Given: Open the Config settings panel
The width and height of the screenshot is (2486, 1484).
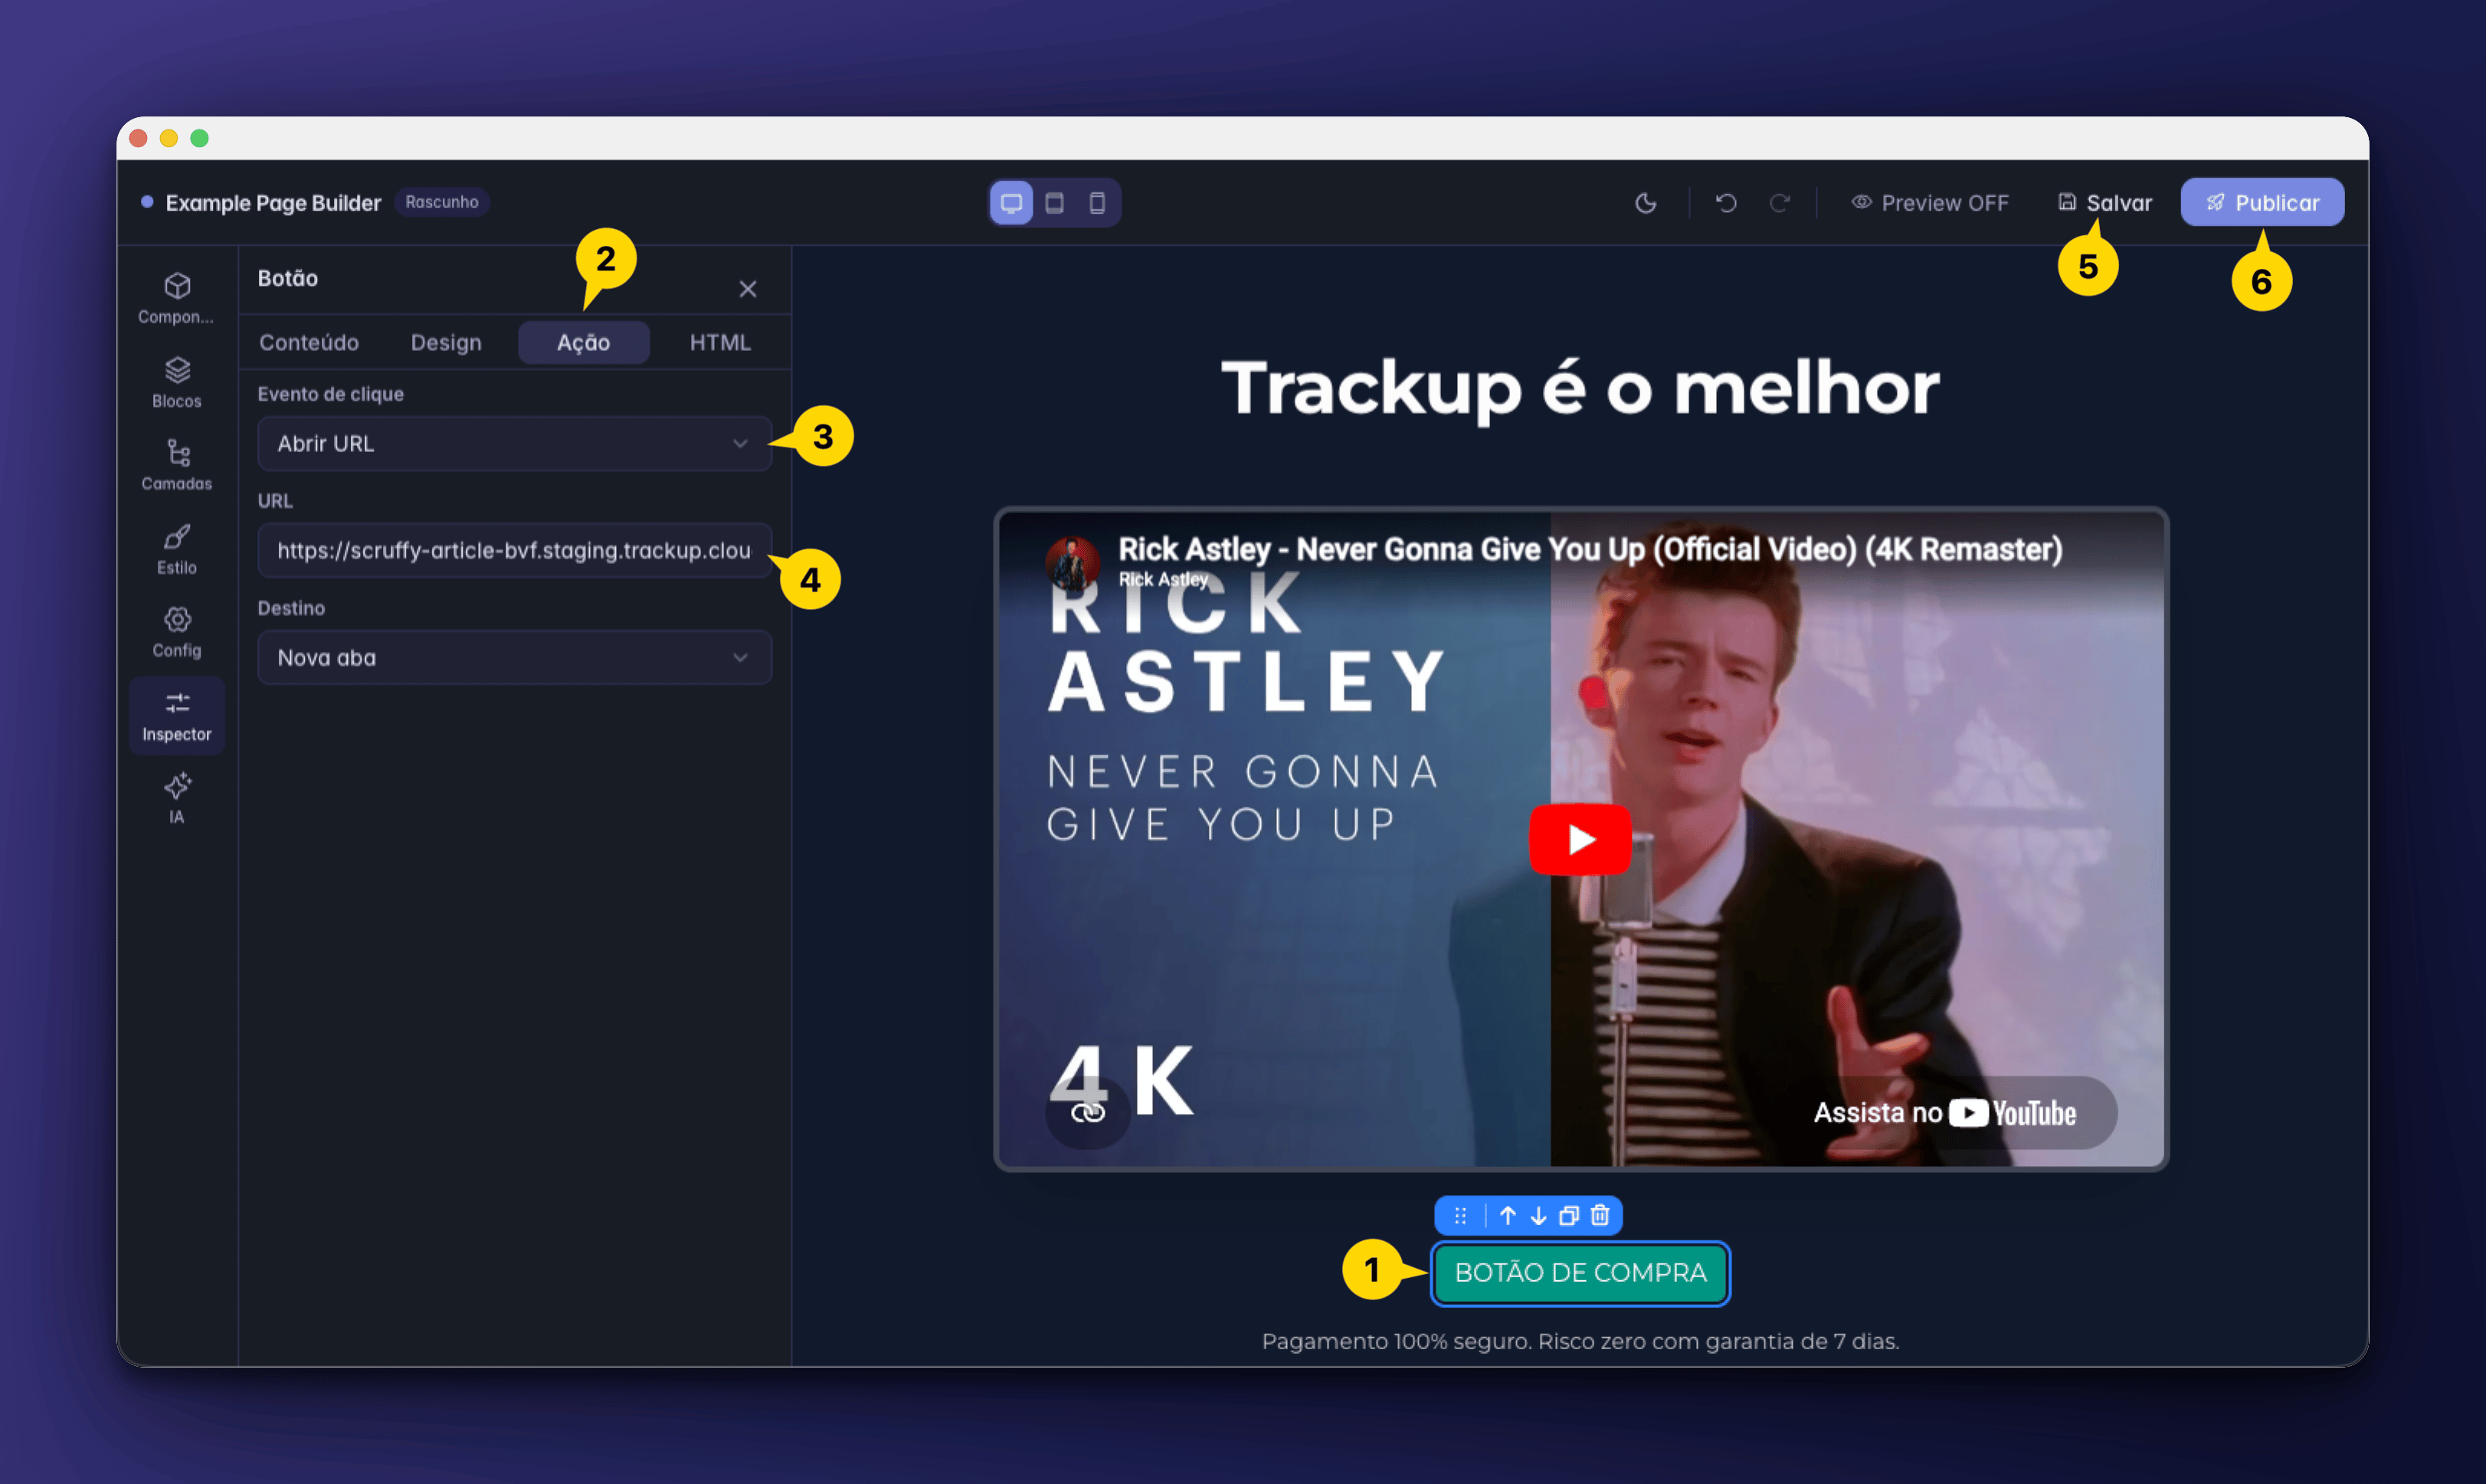Looking at the screenshot, I should 177,632.
